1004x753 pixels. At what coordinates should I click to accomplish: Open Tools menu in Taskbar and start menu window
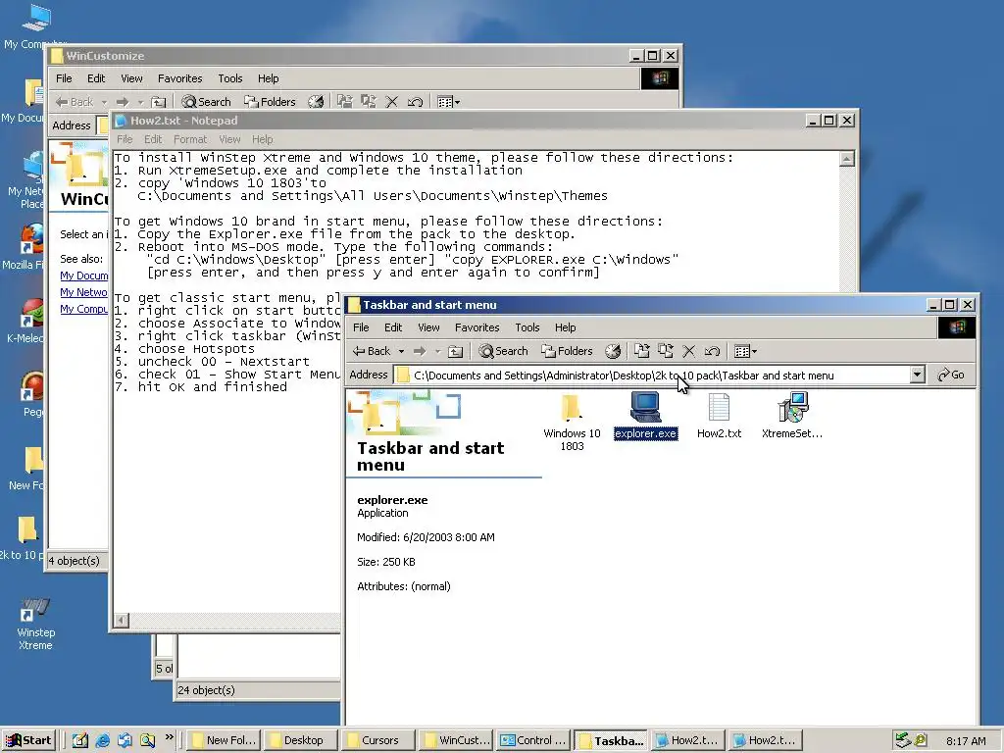pyautogui.click(x=527, y=327)
